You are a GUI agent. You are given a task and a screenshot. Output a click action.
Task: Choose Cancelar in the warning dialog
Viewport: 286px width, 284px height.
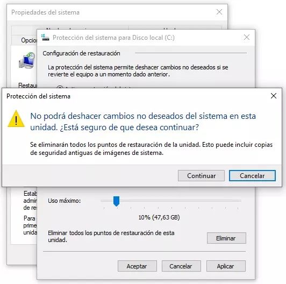tap(252, 176)
